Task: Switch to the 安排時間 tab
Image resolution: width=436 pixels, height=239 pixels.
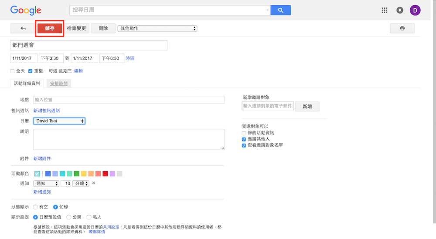Action: [59, 83]
